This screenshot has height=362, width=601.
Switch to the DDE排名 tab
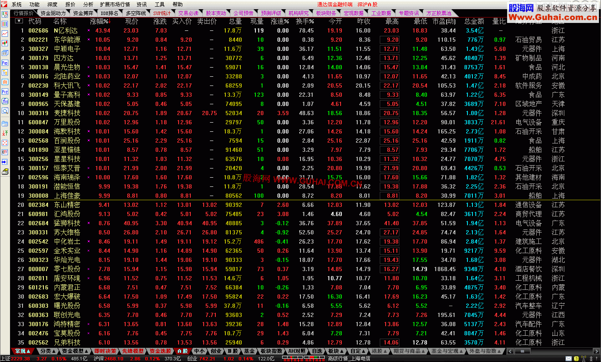pyautogui.click(x=109, y=13)
